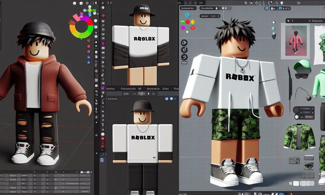Viewport: 325px width, 195px height.
Task: Click the round blue button in right viewport header
Action: (267, 8)
